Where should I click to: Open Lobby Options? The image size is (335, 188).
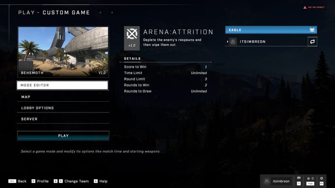[x=63, y=108]
